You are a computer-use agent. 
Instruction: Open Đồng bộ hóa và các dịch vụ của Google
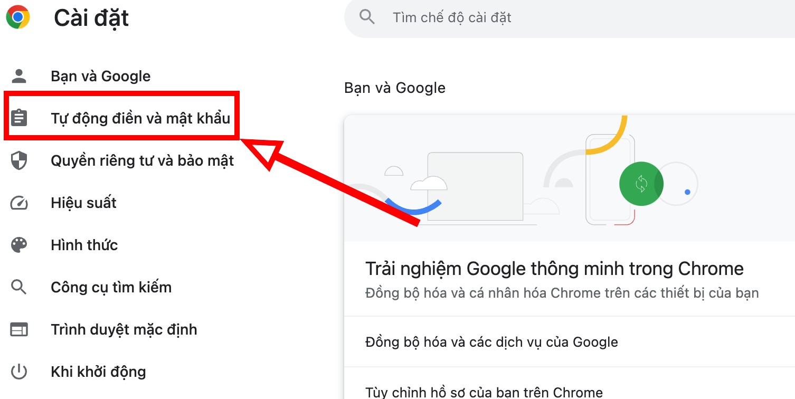click(570, 342)
